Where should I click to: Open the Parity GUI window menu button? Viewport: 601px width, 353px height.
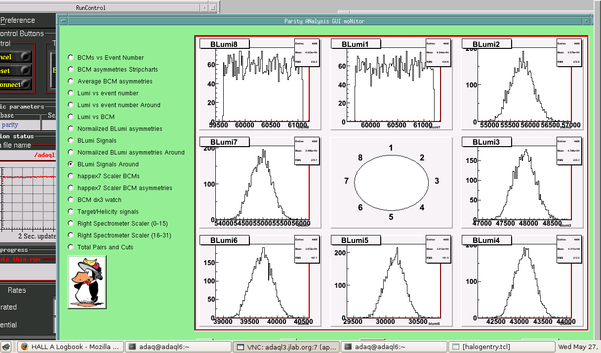(x=62, y=21)
